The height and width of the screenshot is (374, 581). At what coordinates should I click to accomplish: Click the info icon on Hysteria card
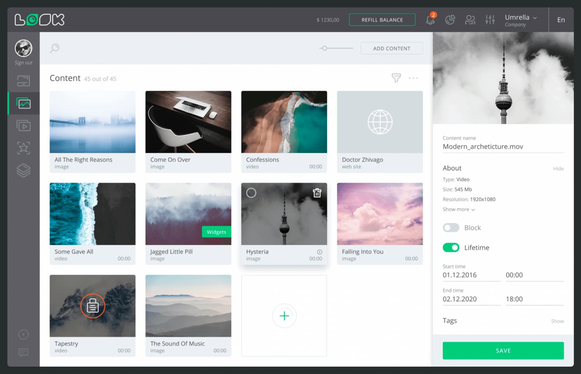tap(319, 252)
